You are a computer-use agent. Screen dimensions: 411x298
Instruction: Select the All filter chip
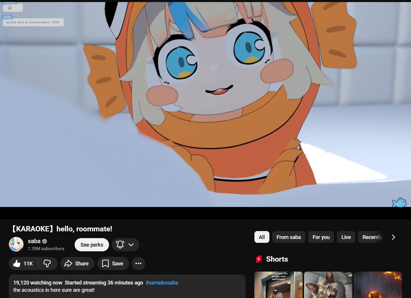click(x=262, y=237)
